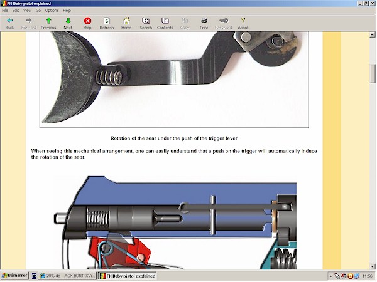This screenshot has width=377, height=282.
Task: Switch to the 29% download taskbar window
Action: pyautogui.click(x=68, y=276)
